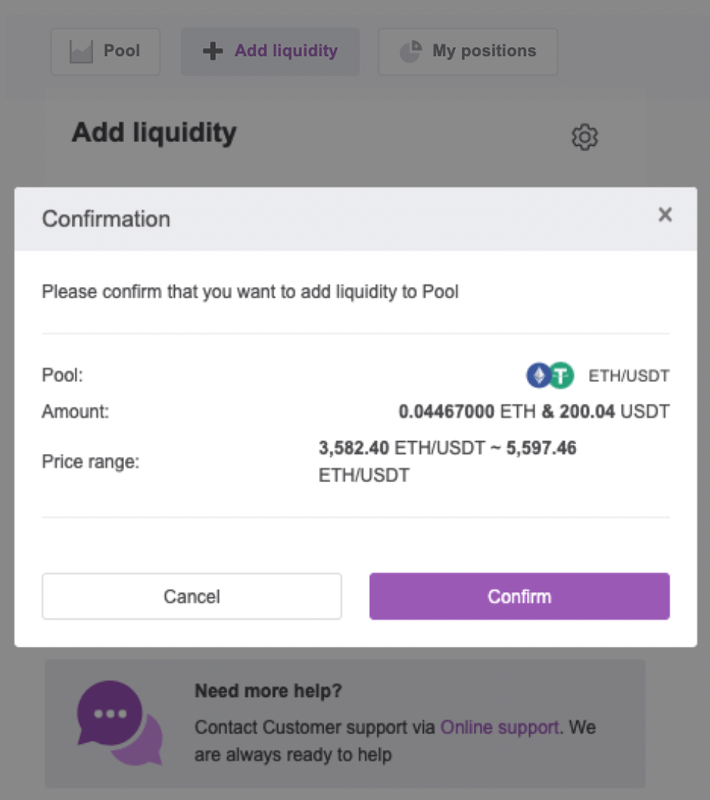
Task: Open the liquidity settings gear icon
Action: [584, 137]
